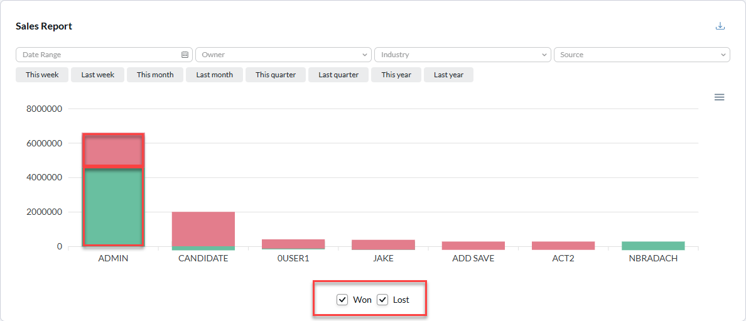Expand the Source dropdown
This screenshot has height=321, width=746.
click(x=641, y=55)
